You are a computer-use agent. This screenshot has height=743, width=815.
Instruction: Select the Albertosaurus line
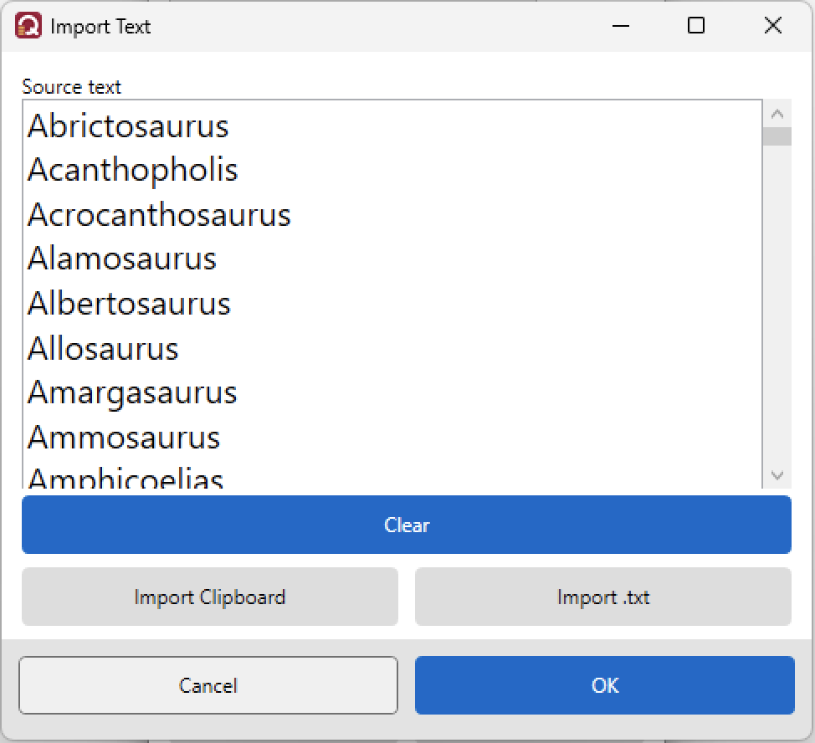pos(129,304)
